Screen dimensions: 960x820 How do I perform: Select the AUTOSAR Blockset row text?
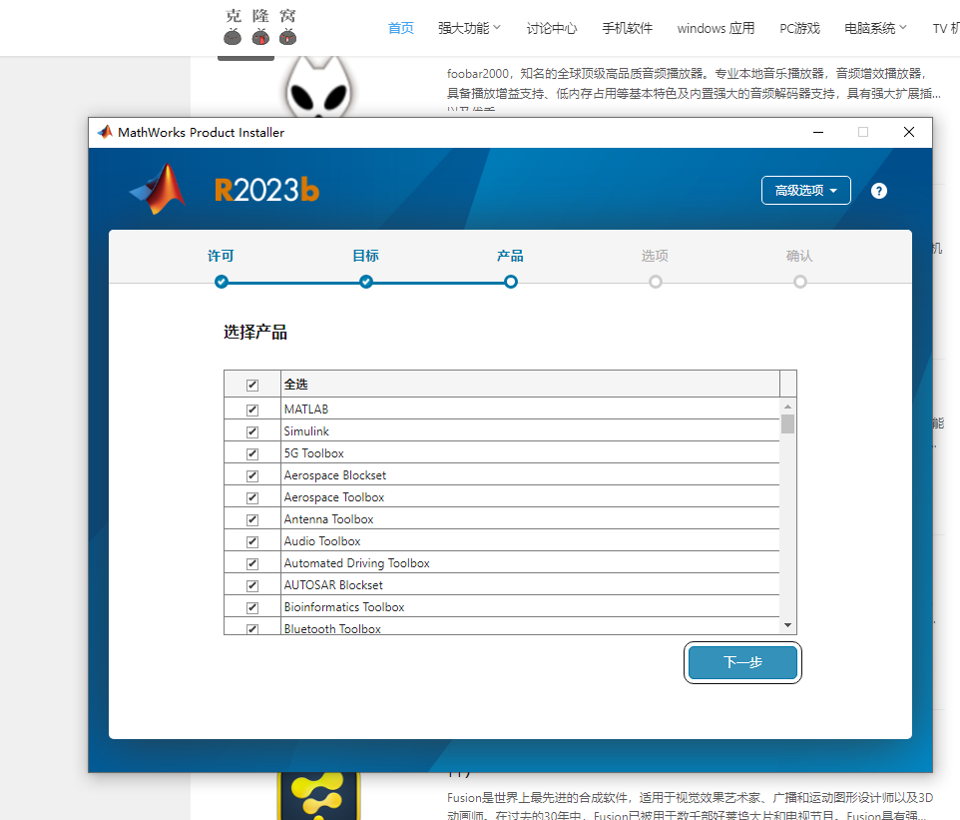tap(333, 585)
